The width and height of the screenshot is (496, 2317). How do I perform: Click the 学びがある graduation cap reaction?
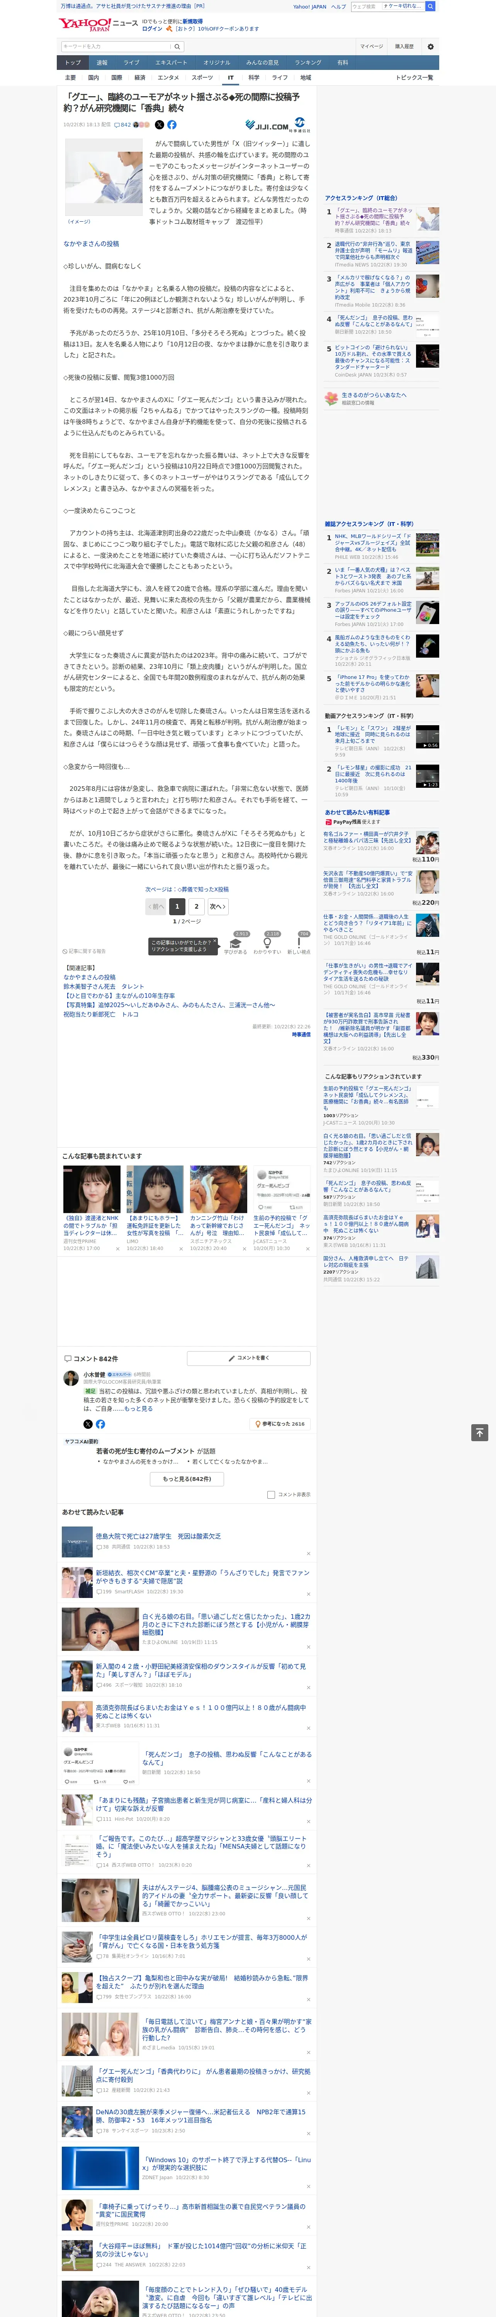tap(236, 945)
